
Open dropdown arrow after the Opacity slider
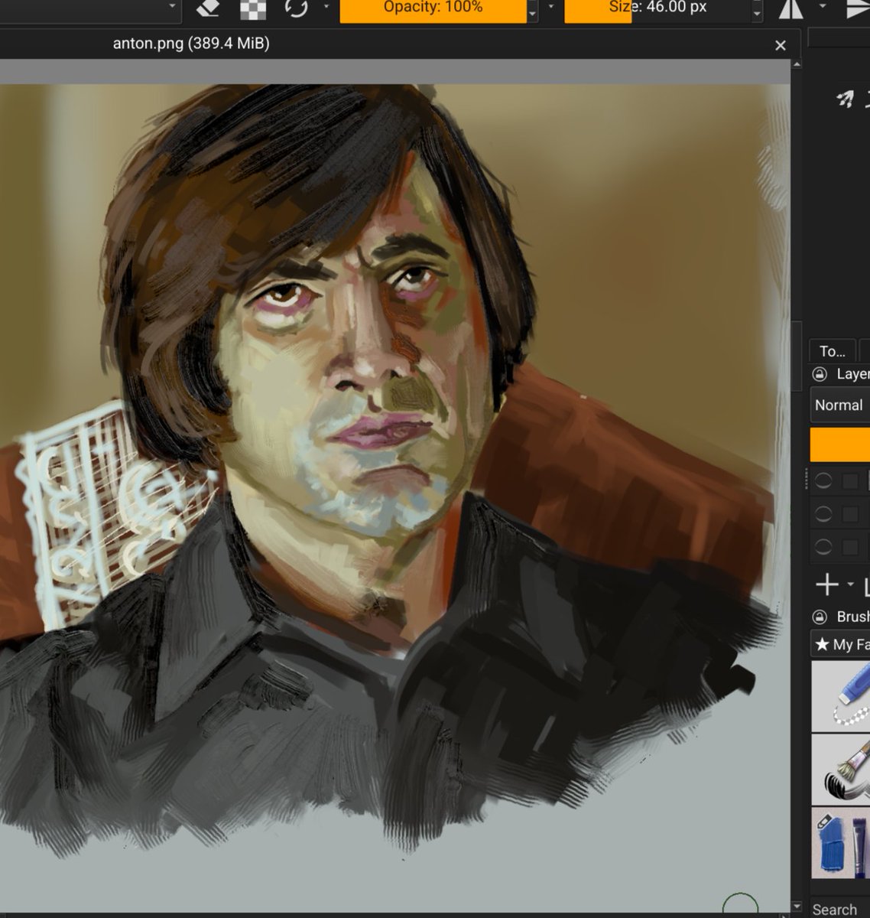click(x=550, y=7)
